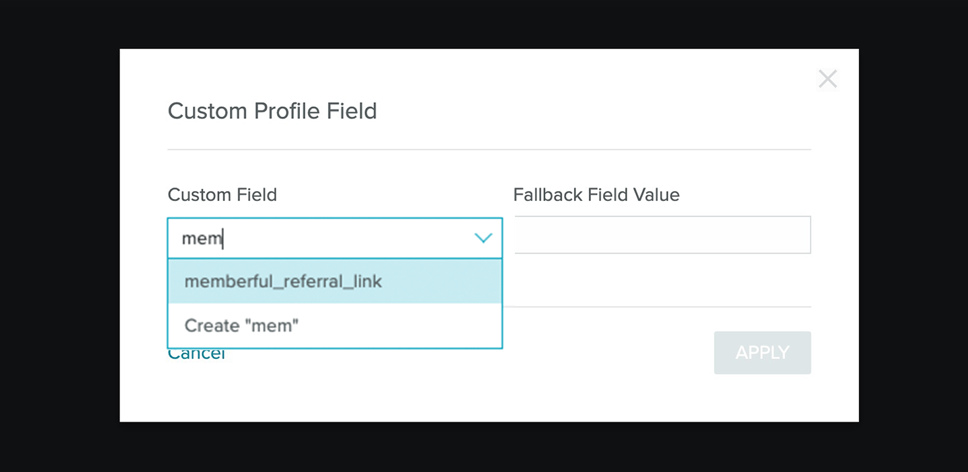Click into the Fallback Field Value input
The height and width of the screenshot is (472, 968).
662,235
